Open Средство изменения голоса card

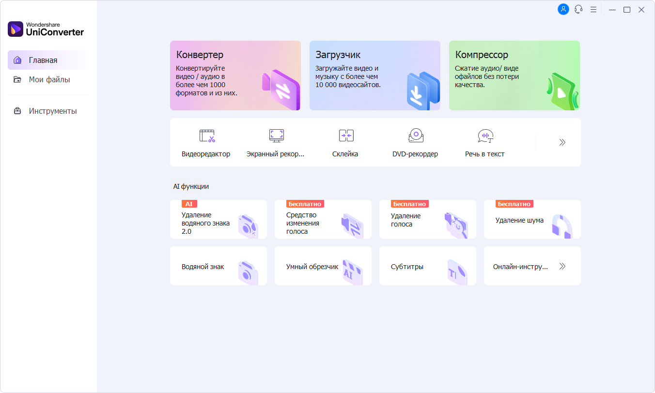[x=323, y=219]
